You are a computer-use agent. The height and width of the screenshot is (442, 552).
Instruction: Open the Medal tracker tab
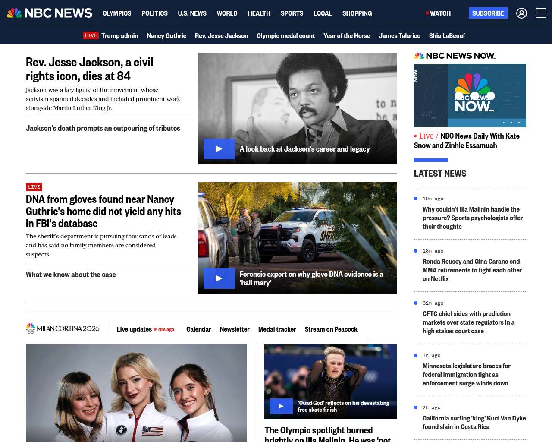pos(277,329)
